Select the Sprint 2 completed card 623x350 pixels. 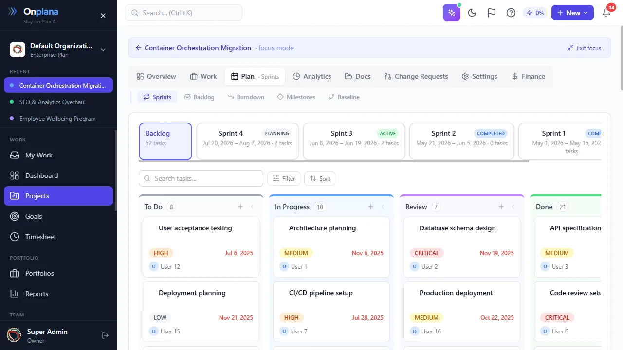pyautogui.click(x=462, y=141)
